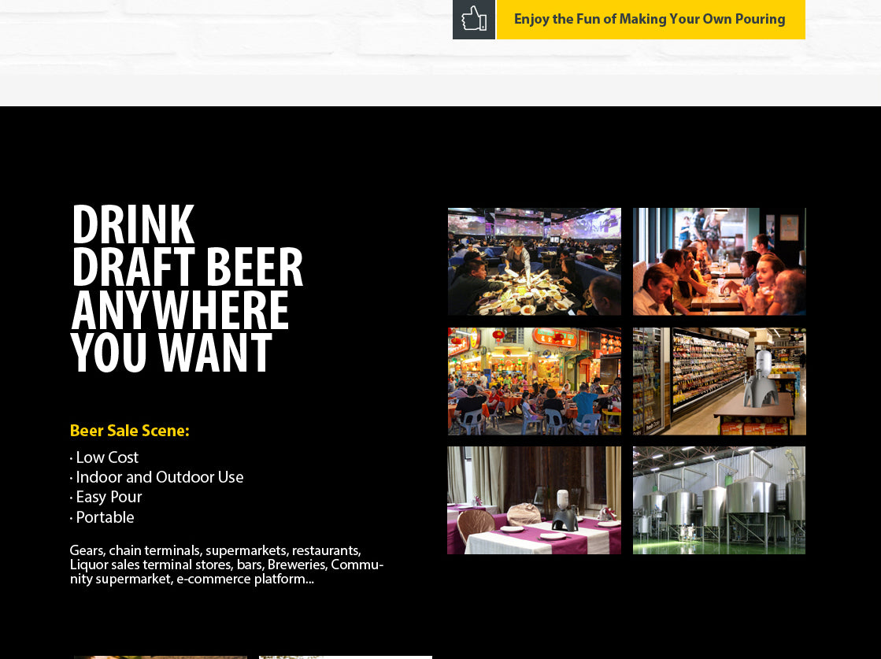Open the brewery stainless steel tanks photo

(x=719, y=501)
